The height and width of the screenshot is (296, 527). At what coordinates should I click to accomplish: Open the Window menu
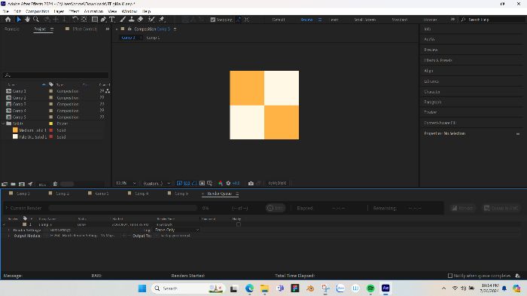tap(129, 11)
